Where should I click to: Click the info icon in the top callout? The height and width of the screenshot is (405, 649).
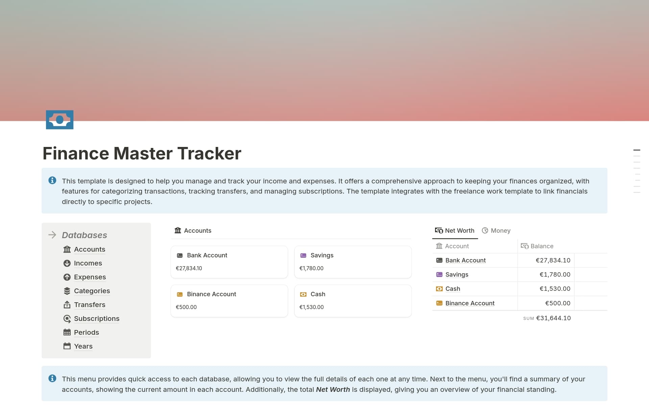tap(52, 180)
